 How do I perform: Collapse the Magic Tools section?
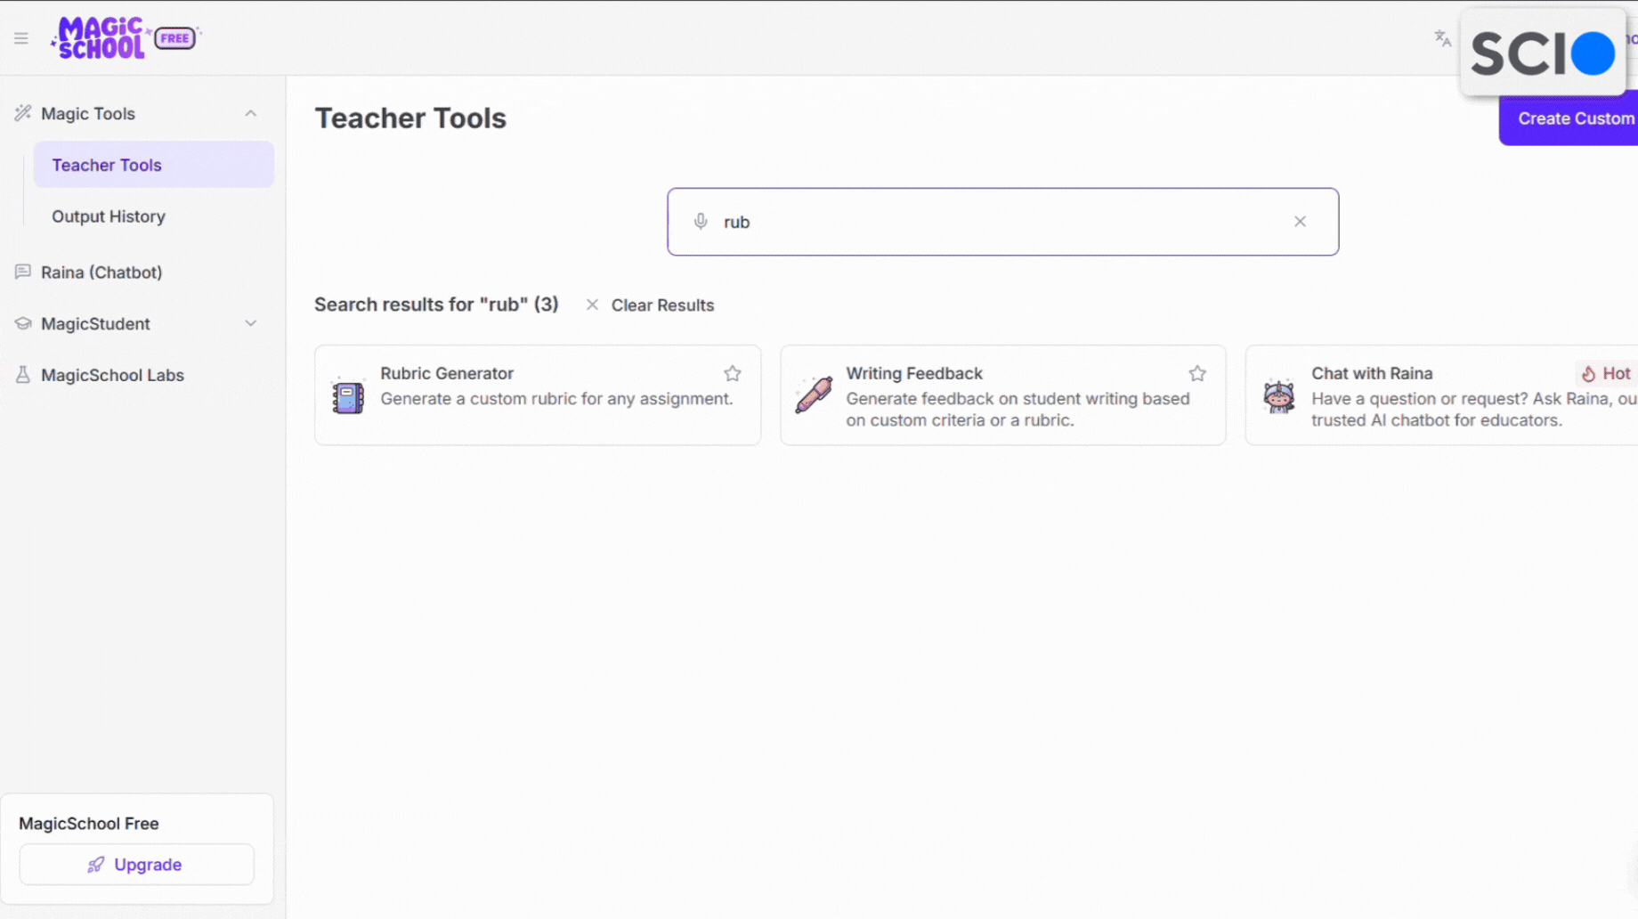pyautogui.click(x=251, y=113)
